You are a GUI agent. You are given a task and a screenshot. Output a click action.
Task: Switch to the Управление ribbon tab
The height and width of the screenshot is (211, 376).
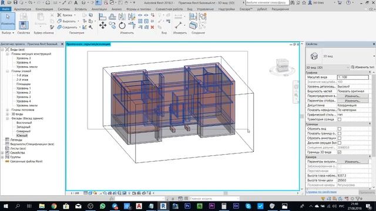[205, 9]
